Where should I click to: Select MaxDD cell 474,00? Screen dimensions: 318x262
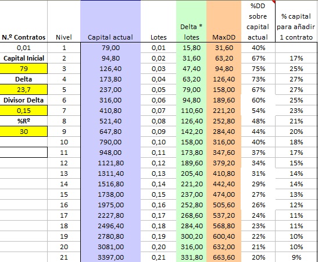tap(224, 194)
